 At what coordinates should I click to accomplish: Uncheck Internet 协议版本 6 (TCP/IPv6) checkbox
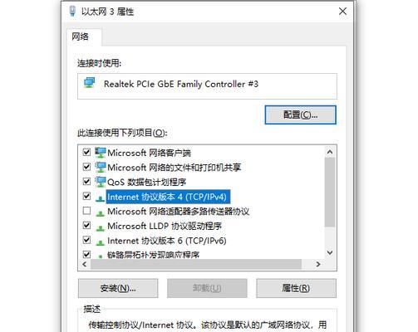[x=86, y=240]
